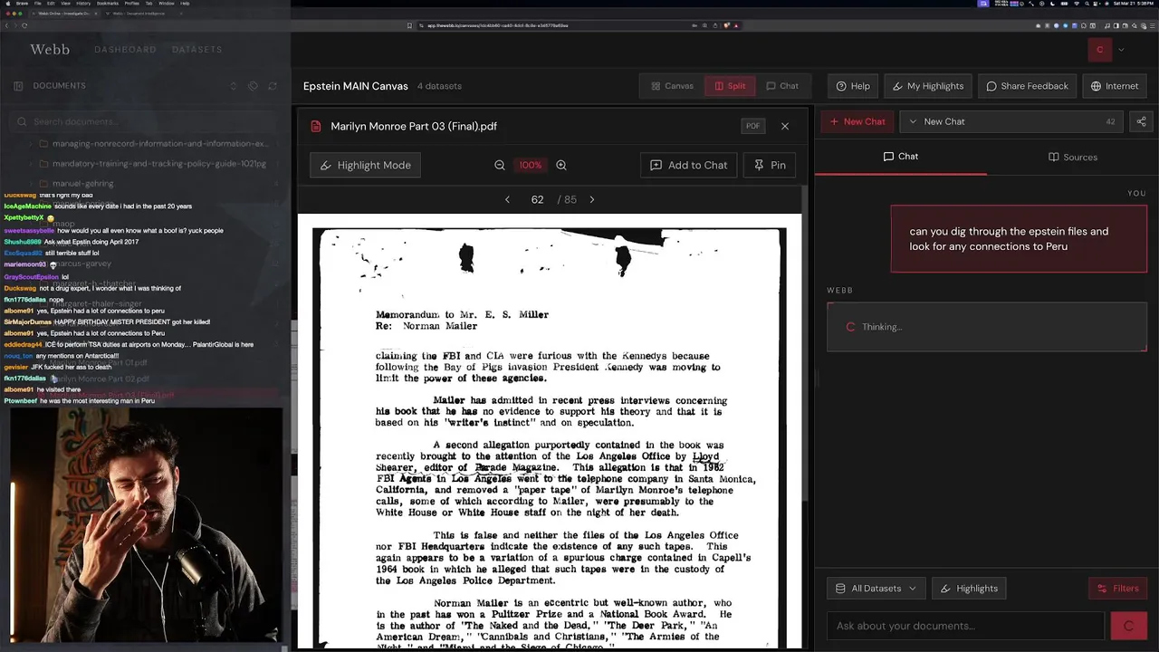Screen dimensions: 1159x652
Task: Click Add to Chat
Action: (688, 165)
